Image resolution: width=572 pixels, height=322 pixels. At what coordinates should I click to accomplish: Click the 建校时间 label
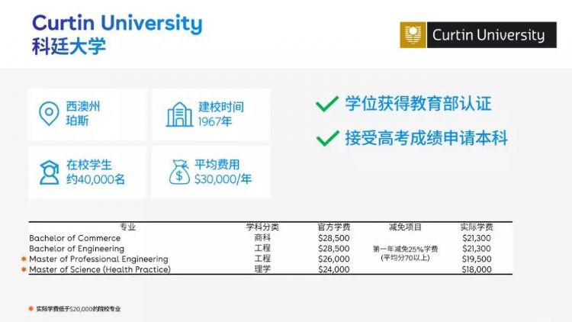pyautogui.click(x=221, y=107)
